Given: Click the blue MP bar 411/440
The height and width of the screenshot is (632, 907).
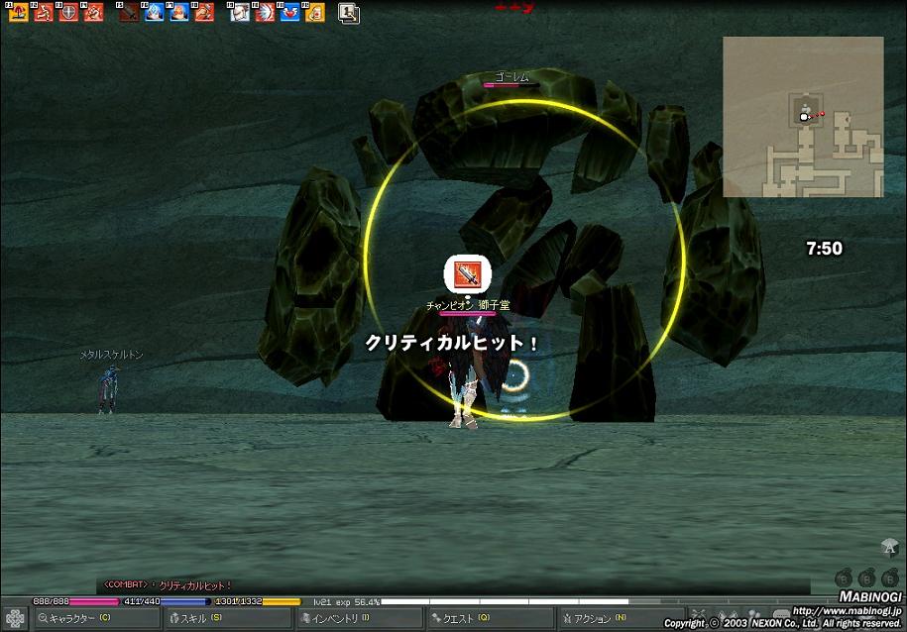Looking at the screenshot, I should (167, 602).
